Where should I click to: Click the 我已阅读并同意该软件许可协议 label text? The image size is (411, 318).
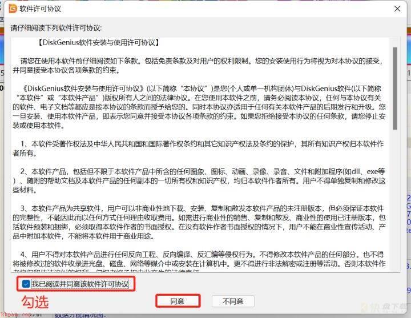tap(80, 284)
